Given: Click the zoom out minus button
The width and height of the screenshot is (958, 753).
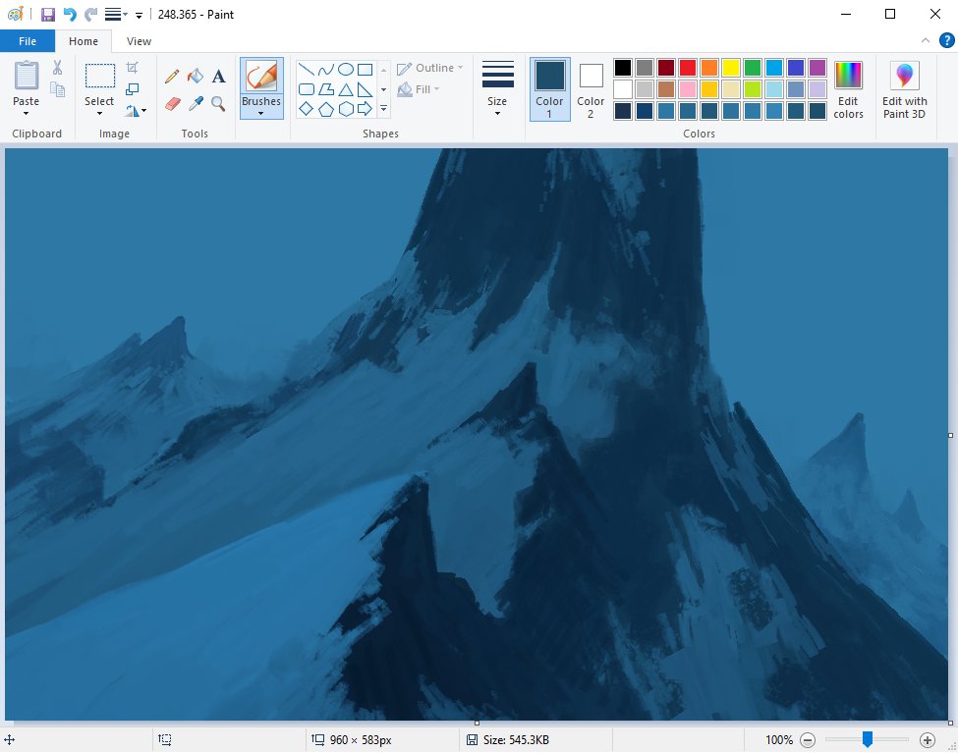Looking at the screenshot, I should point(808,740).
